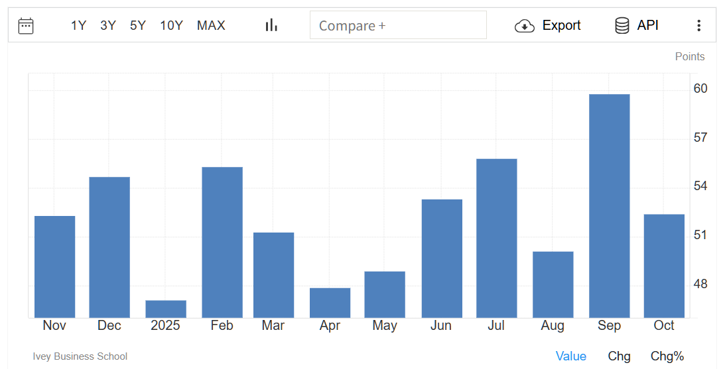
Task: Click the API text button
Action: (647, 26)
